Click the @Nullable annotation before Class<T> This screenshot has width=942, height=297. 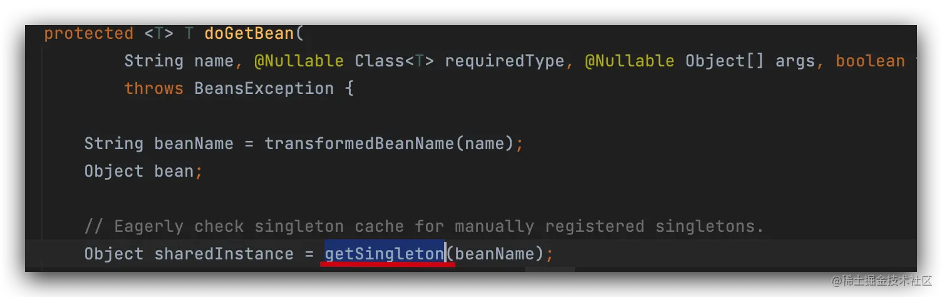299,61
